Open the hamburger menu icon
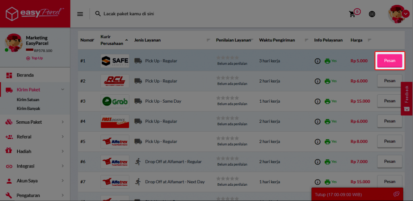The image size is (413, 201). [80, 14]
